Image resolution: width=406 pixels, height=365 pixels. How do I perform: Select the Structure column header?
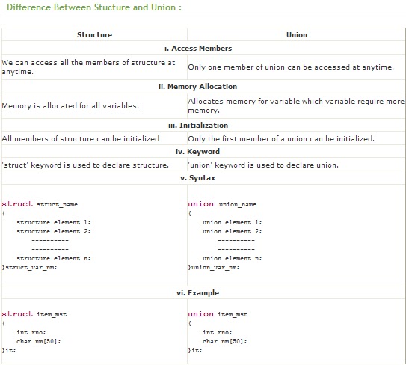tap(94, 34)
